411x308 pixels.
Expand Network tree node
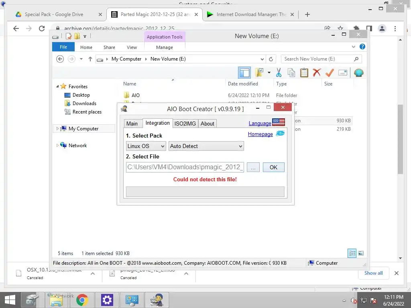57,145
